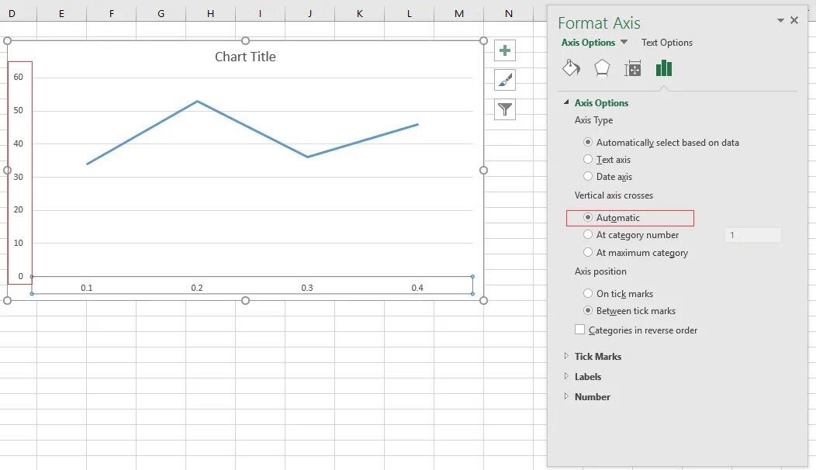The width and height of the screenshot is (816, 470).
Task: Select column header E
Action: click(x=61, y=13)
